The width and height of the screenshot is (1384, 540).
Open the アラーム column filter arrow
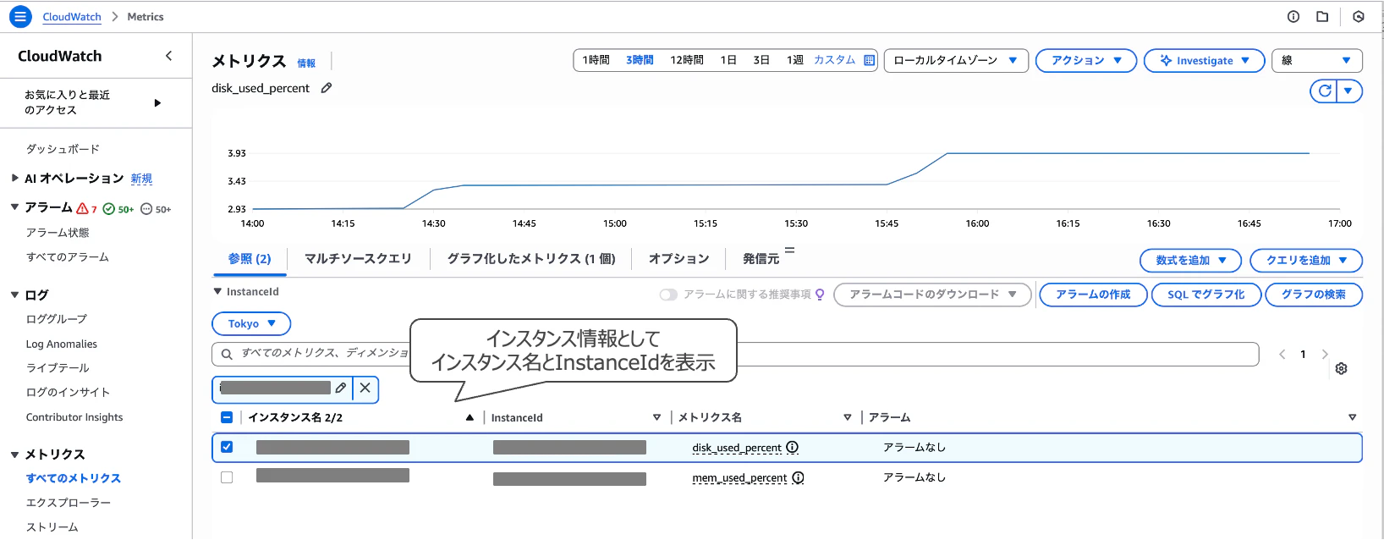click(x=1352, y=417)
